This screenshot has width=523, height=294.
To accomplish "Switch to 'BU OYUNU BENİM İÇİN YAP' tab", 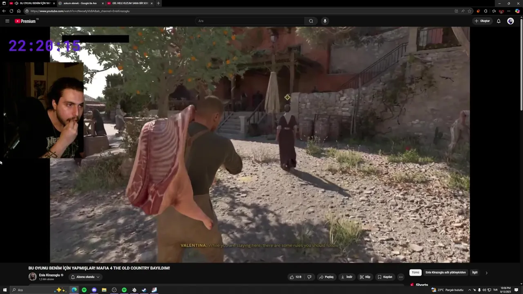I will [33, 3].
